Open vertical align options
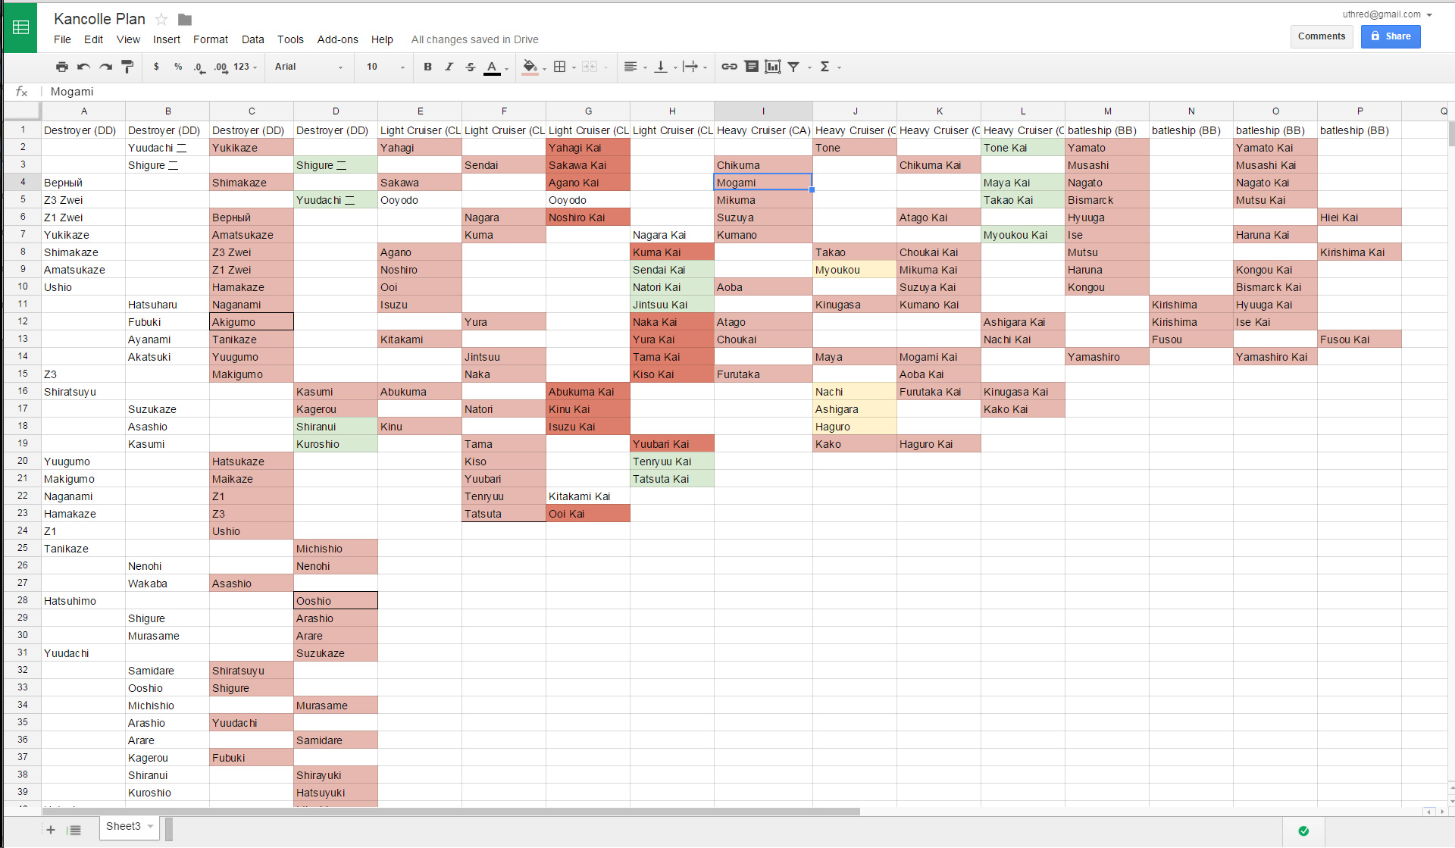 (661, 67)
